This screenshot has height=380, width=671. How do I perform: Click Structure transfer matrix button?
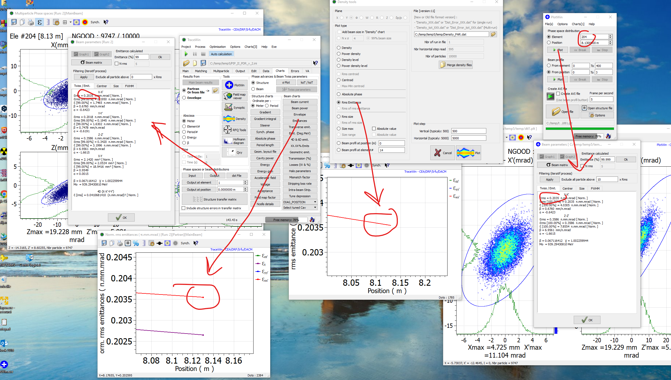coord(214,199)
